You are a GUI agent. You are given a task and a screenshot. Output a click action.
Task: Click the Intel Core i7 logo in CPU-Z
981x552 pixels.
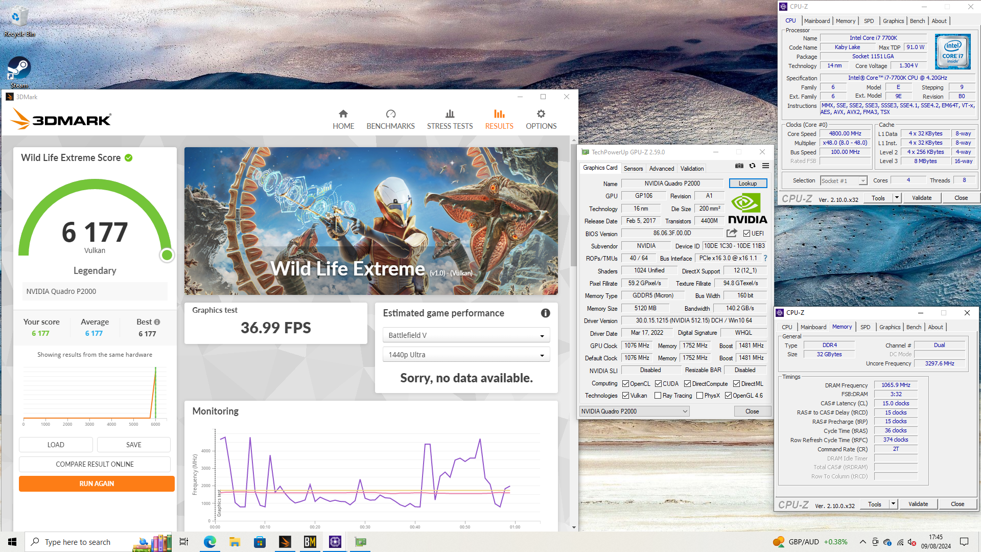point(952,52)
